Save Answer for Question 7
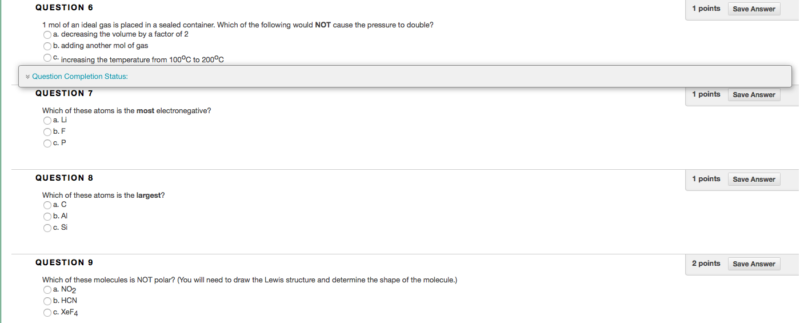 pos(754,95)
